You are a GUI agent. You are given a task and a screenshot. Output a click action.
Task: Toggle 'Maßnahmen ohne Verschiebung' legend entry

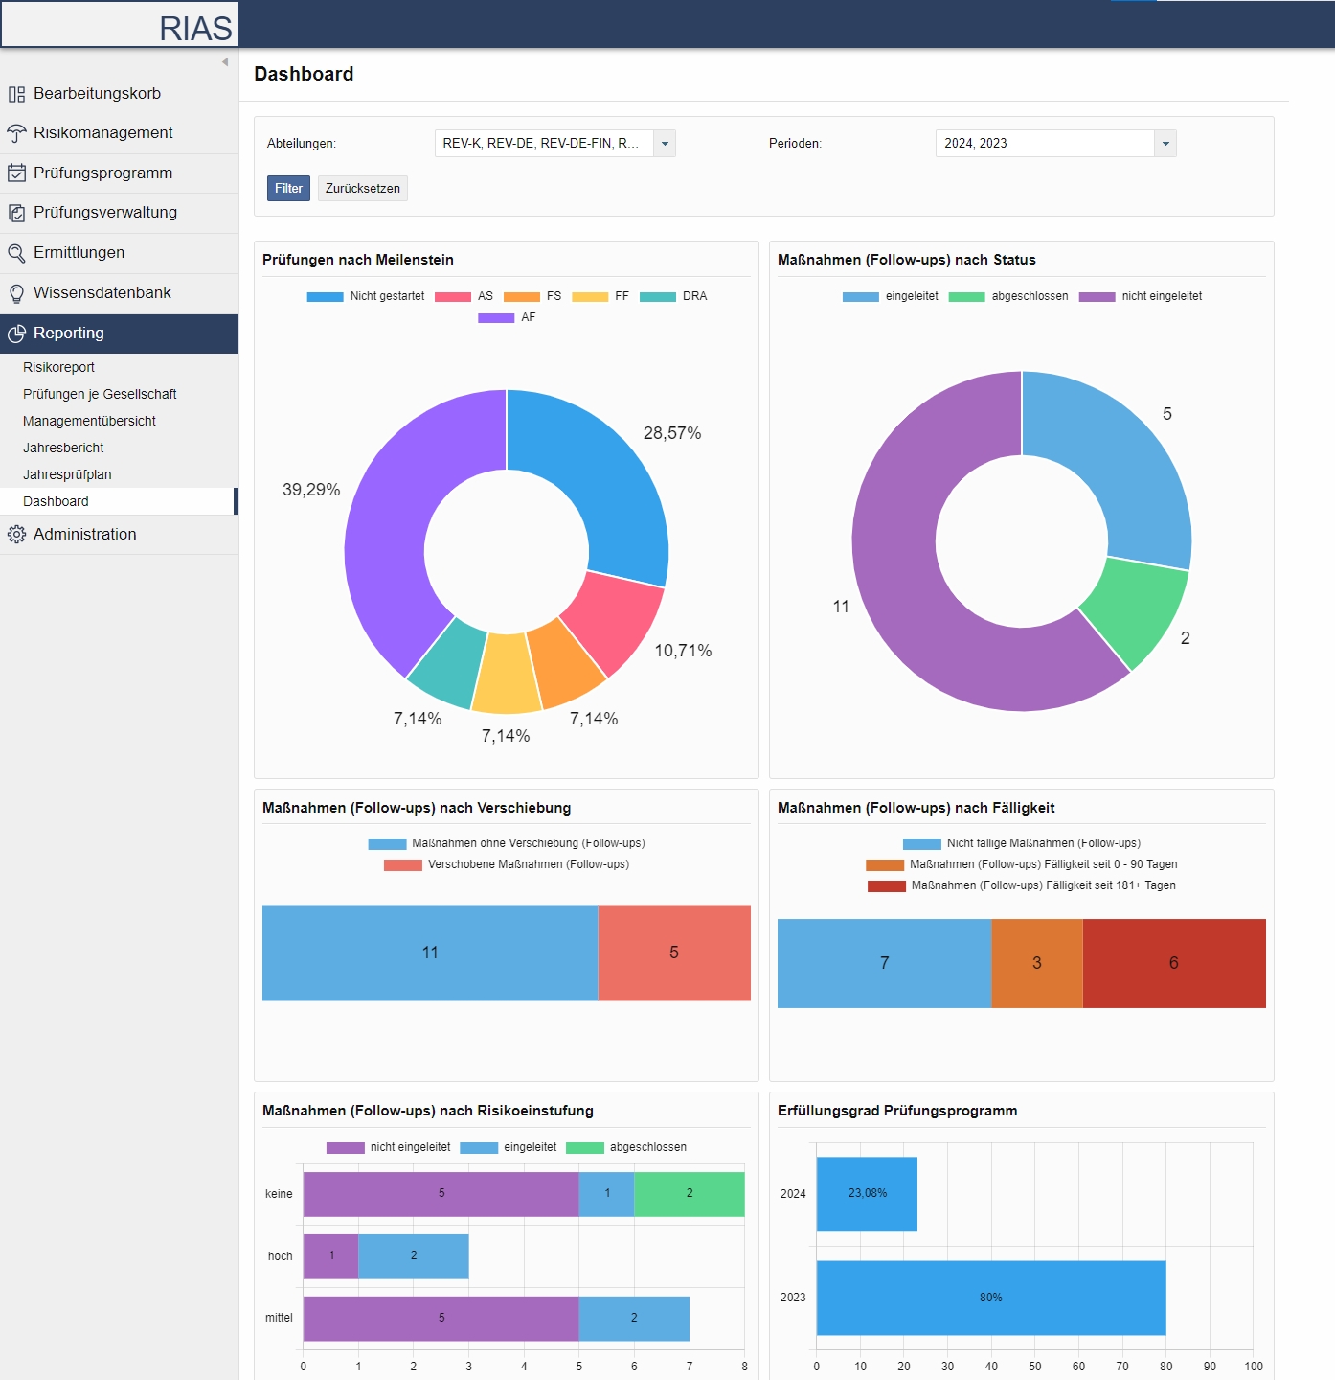tap(507, 844)
